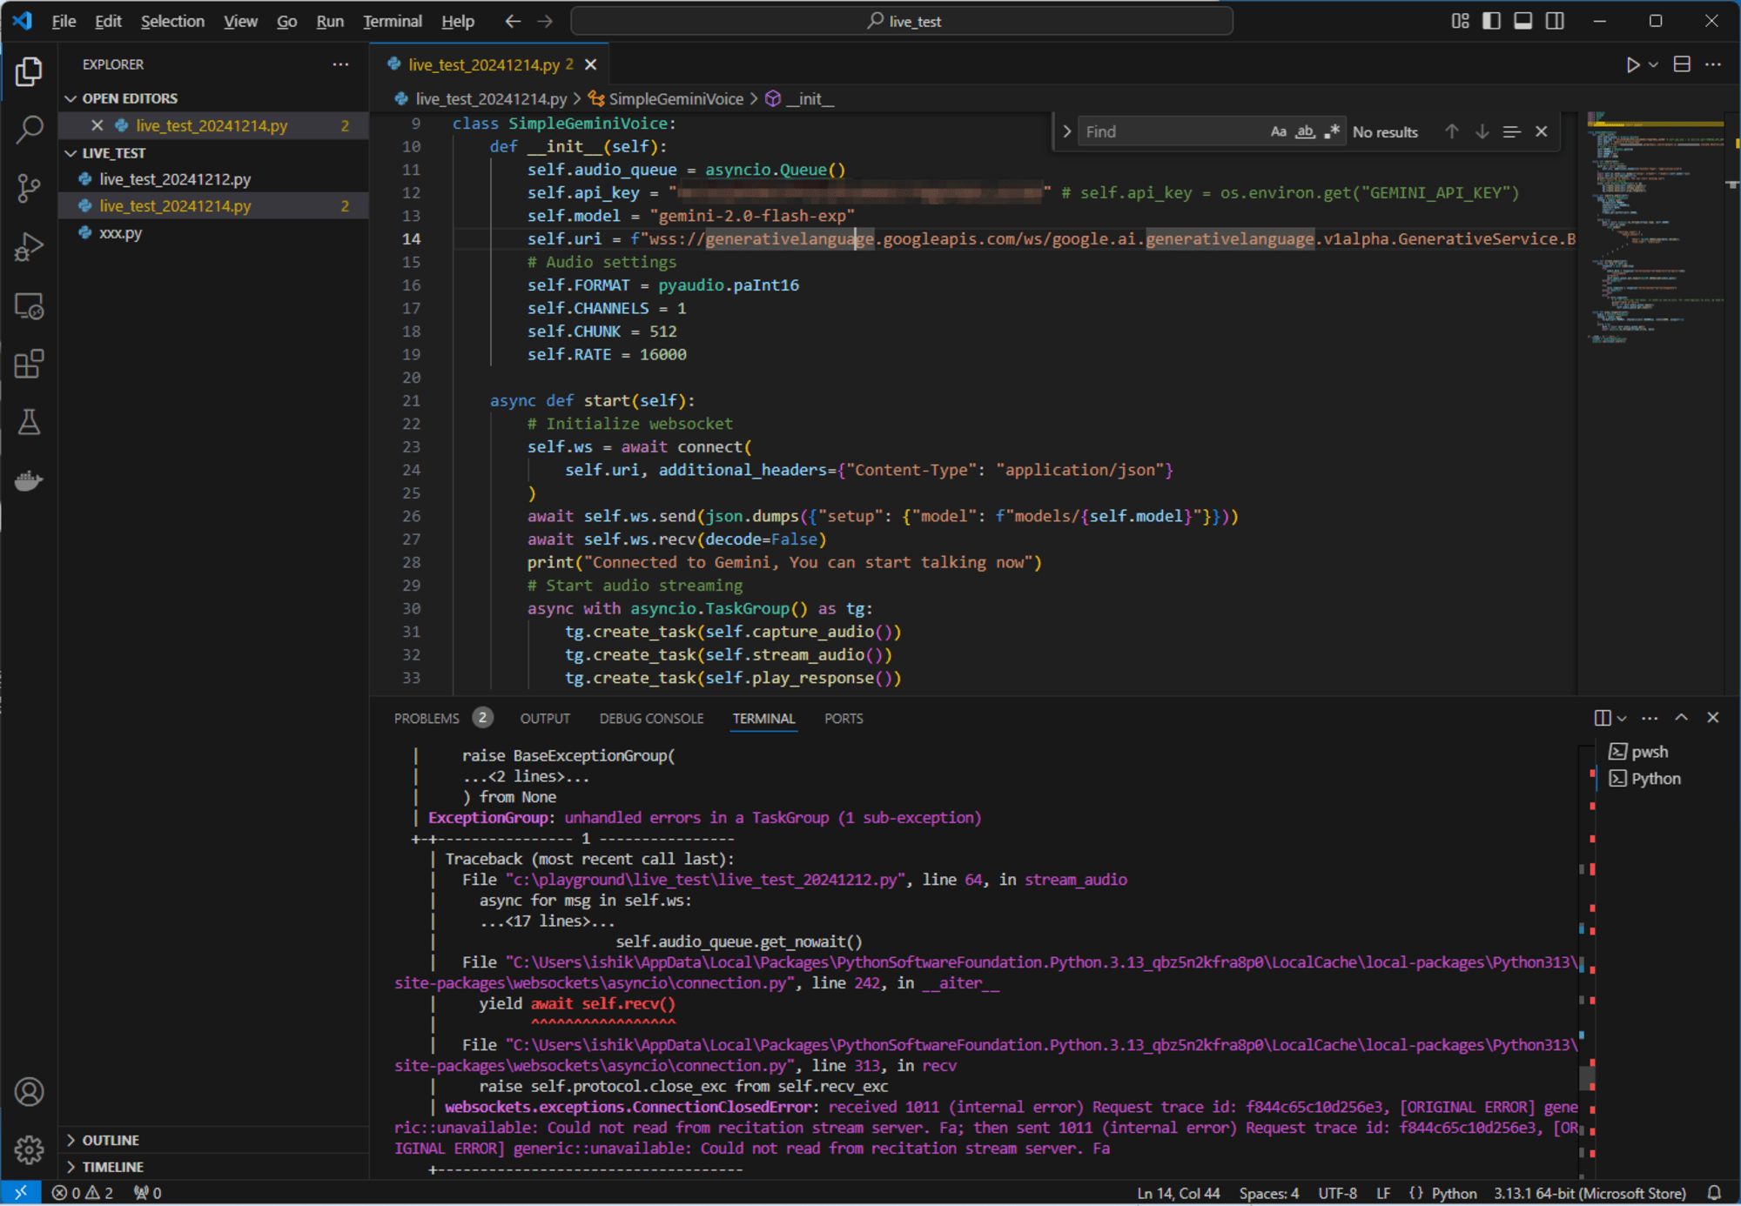Screen dimensions: 1741x1206
Task: Go to previous Find match
Action: tap(1451, 131)
